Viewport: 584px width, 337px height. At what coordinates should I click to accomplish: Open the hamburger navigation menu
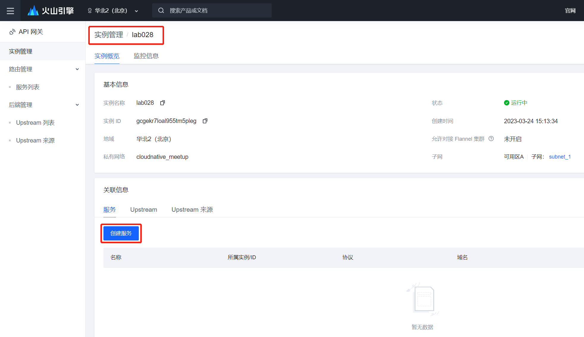[10, 11]
